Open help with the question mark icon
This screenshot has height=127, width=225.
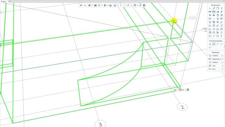[x=144, y=5]
